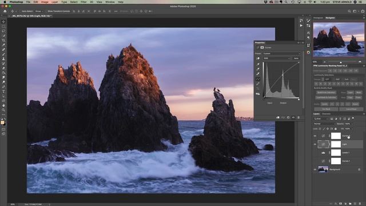Click the Navigator preview thumbnail
The width and height of the screenshot is (366, 206).
click(x=339, y=39)
